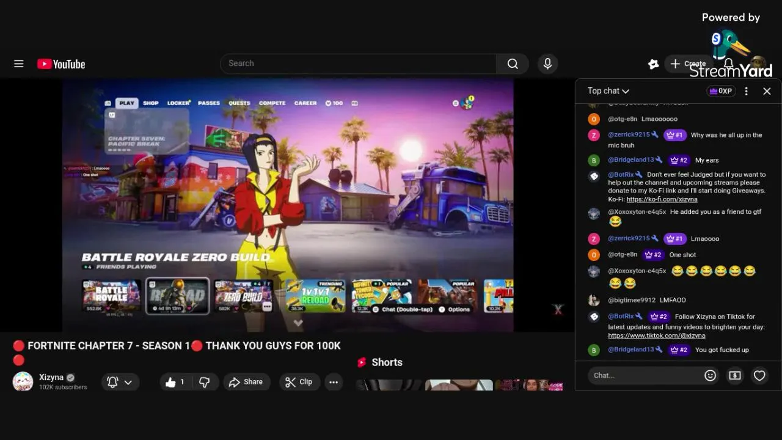The height and width of the screenshot is (440, 782).
Task: Like the video with thumbs up
Action: pyautogui.click(x=174, y=382)
